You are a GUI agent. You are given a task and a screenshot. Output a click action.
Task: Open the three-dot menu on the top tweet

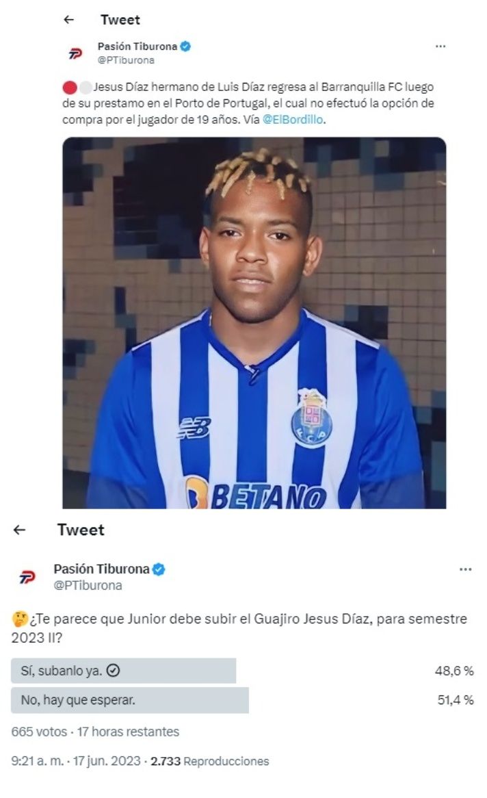click(x=440, y=47)
